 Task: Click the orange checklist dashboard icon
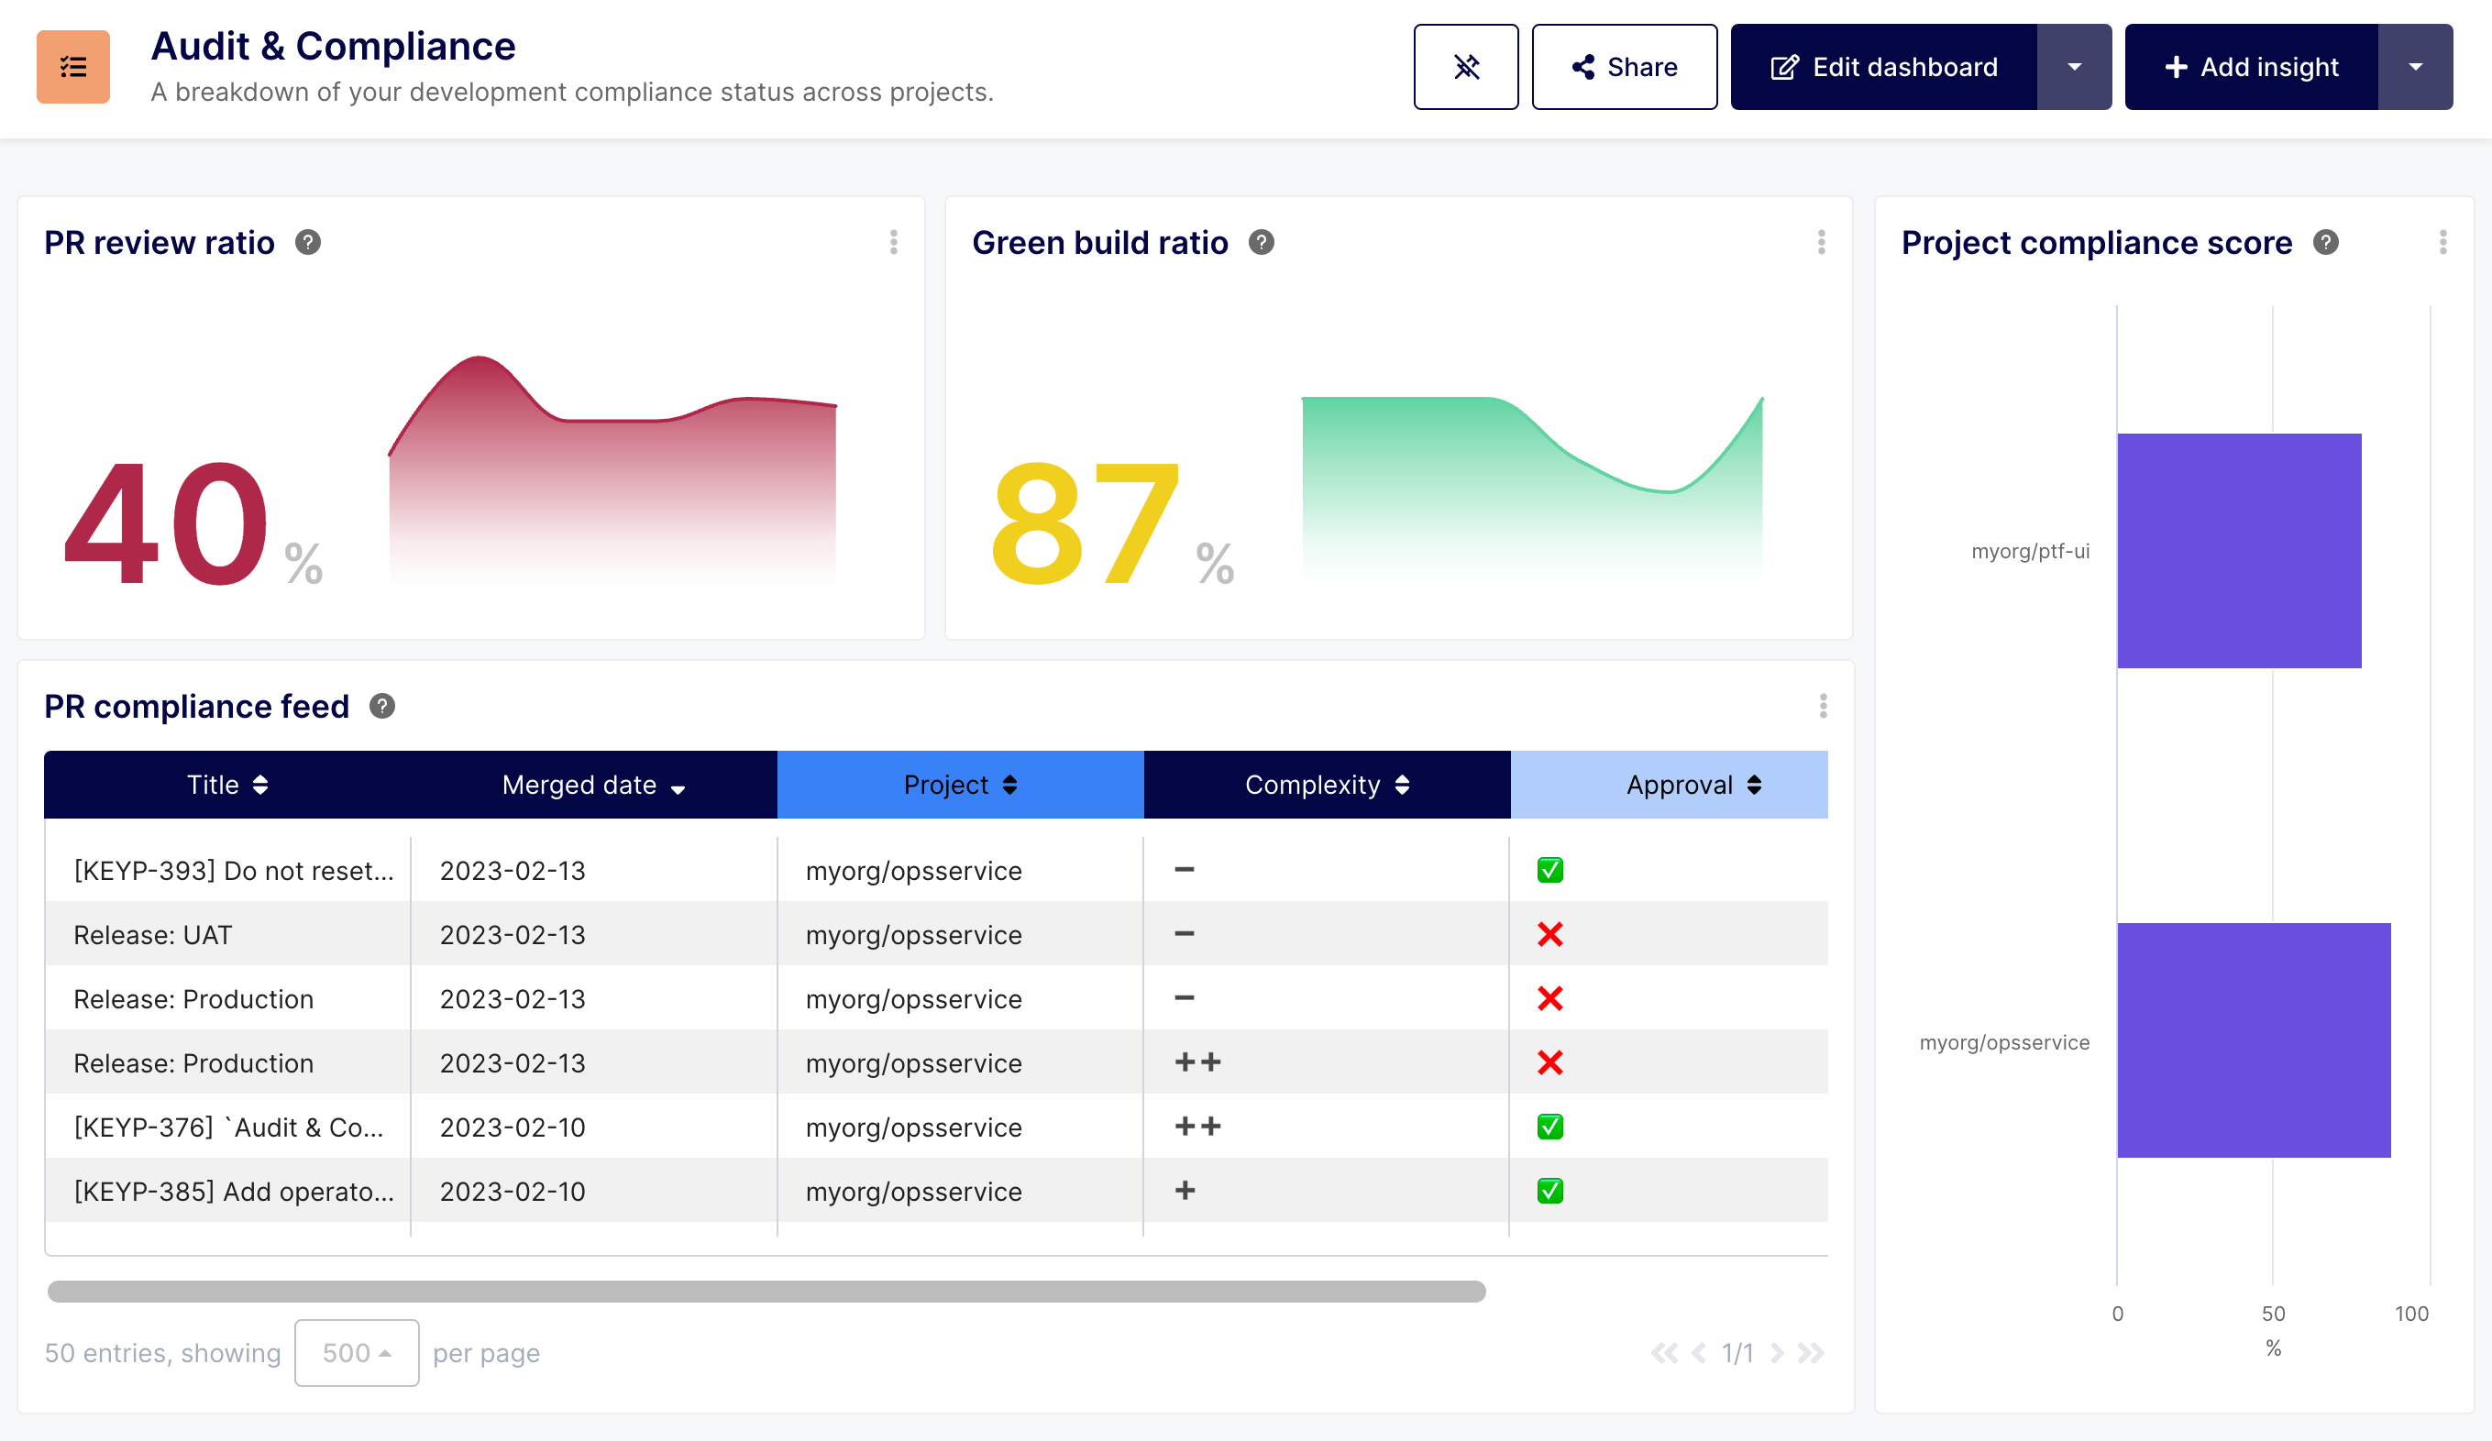pos(73,67)
